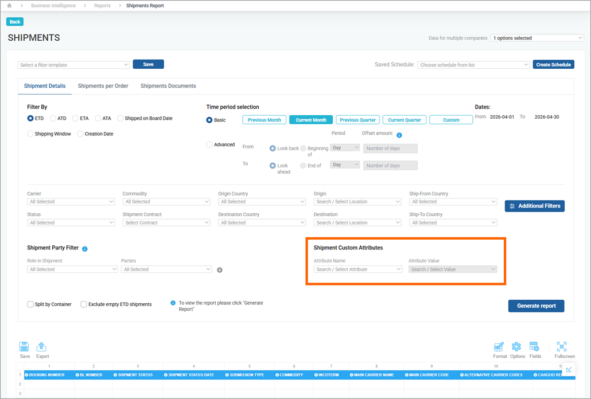Image resolution: width=591 pixels, height=399 pixels.
Task: Choose the Advanced time period radio
Action: pos(209,144)
